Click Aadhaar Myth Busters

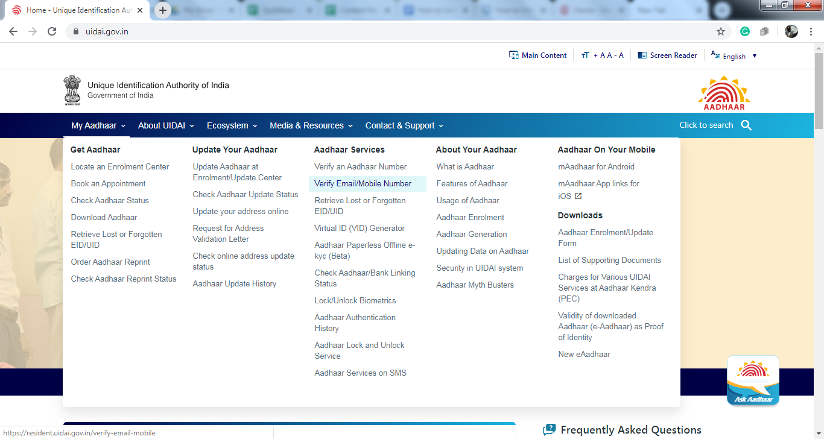pyautogui.click(x=475, y=285)
